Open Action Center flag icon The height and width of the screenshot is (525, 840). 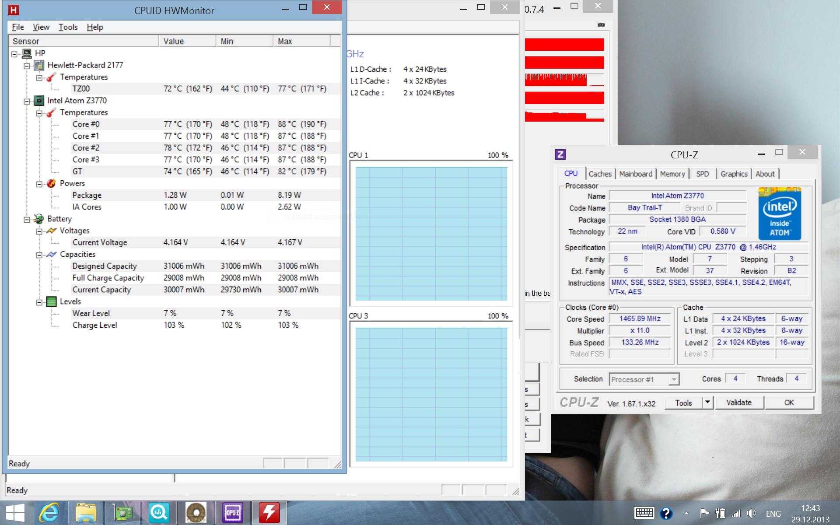point(704,513)
